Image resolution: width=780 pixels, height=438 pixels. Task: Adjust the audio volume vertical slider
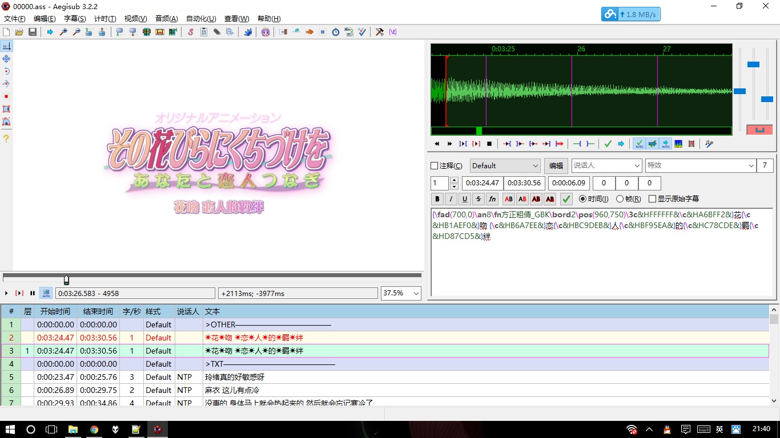(x=767, y=99)
